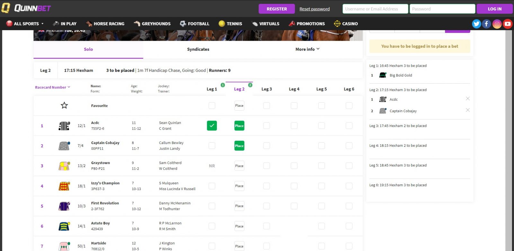
Task: Open the Racecard Number sort dropdown
Action: point(53,87)
